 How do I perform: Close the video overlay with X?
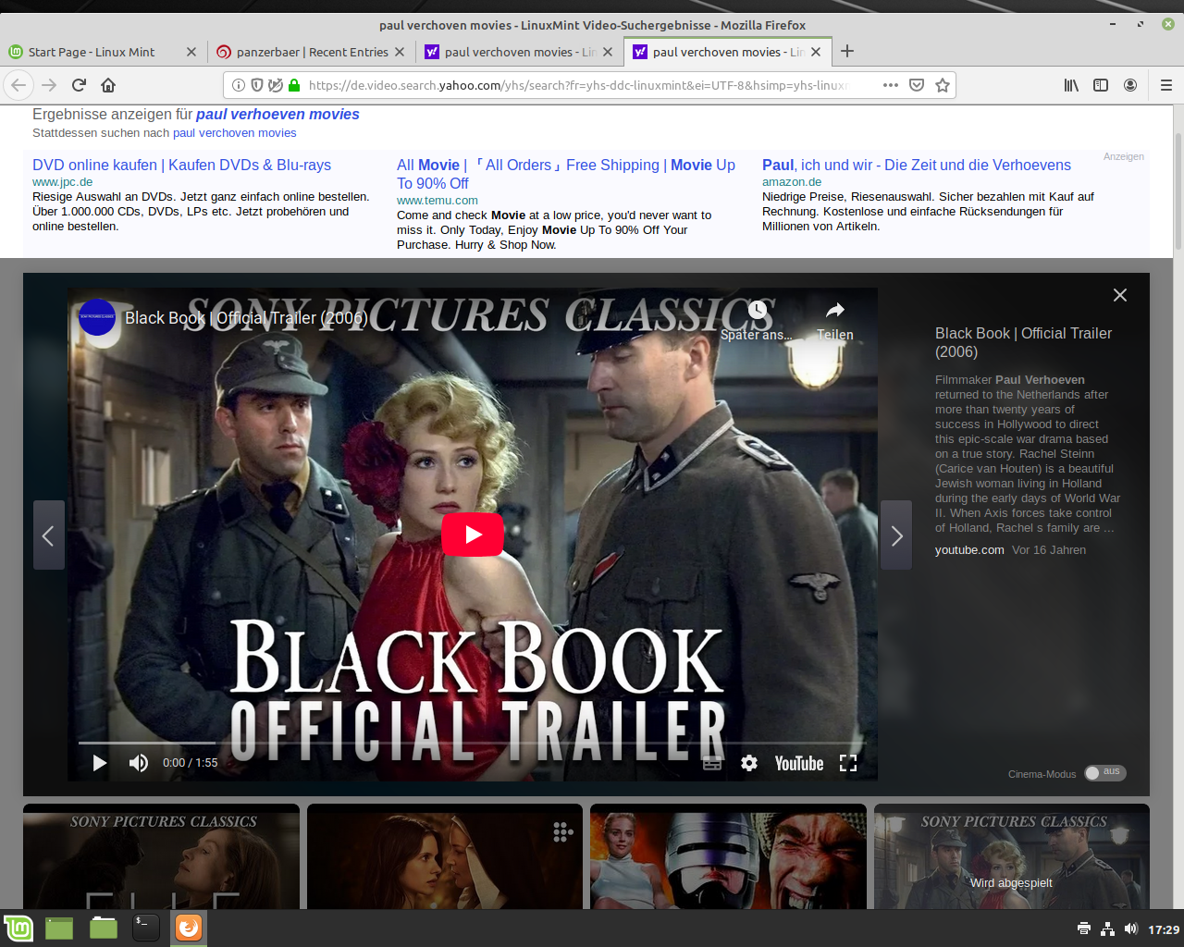click(1120, 295)
